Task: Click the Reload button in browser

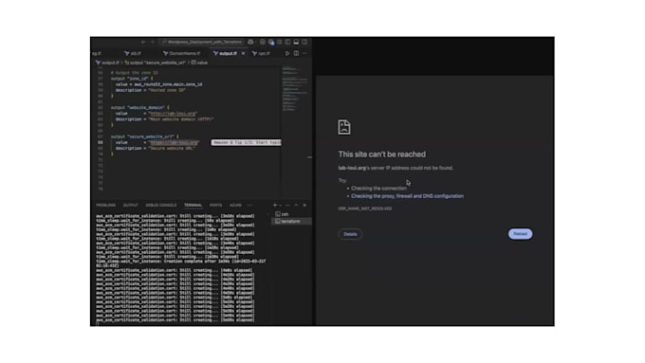Action: (x=520, y=234)
